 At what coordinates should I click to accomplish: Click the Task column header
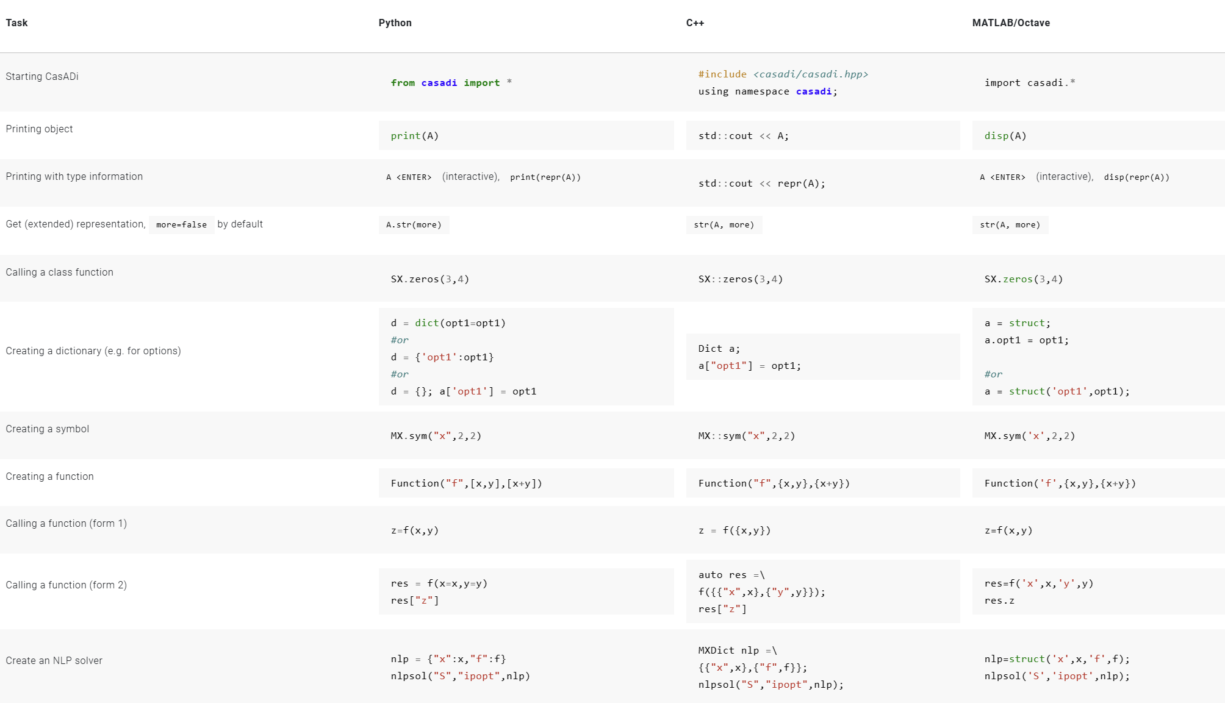click(x=16, y=23)
